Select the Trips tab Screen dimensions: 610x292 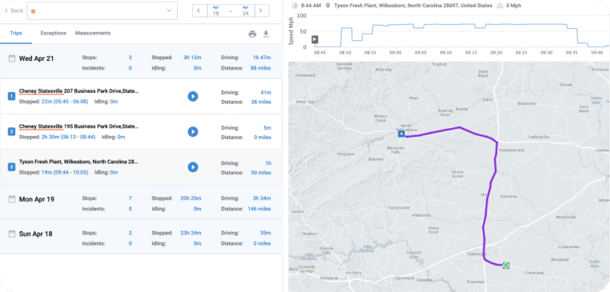tap(15, 34)
